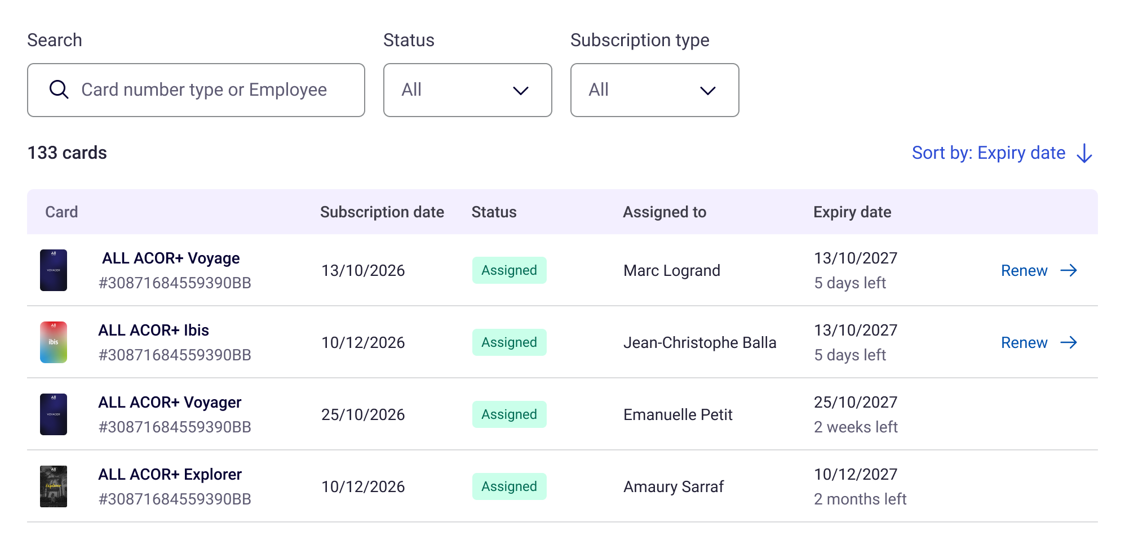Click subscription date 25/10/2026
The image size is (1125, 536).
pyautogui.click(x=363, y=415)
